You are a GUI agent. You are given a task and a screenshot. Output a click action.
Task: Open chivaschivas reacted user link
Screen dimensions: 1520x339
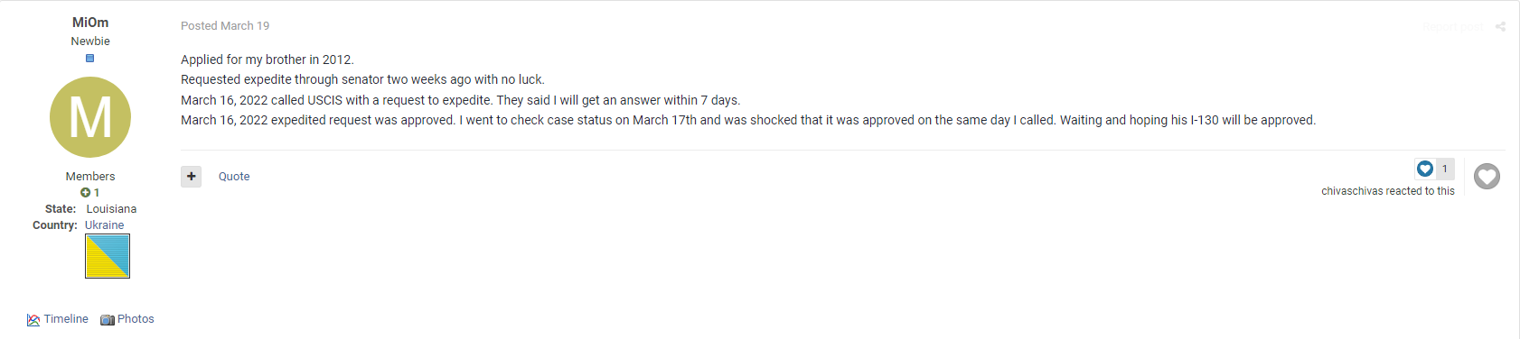point(1352,191)
